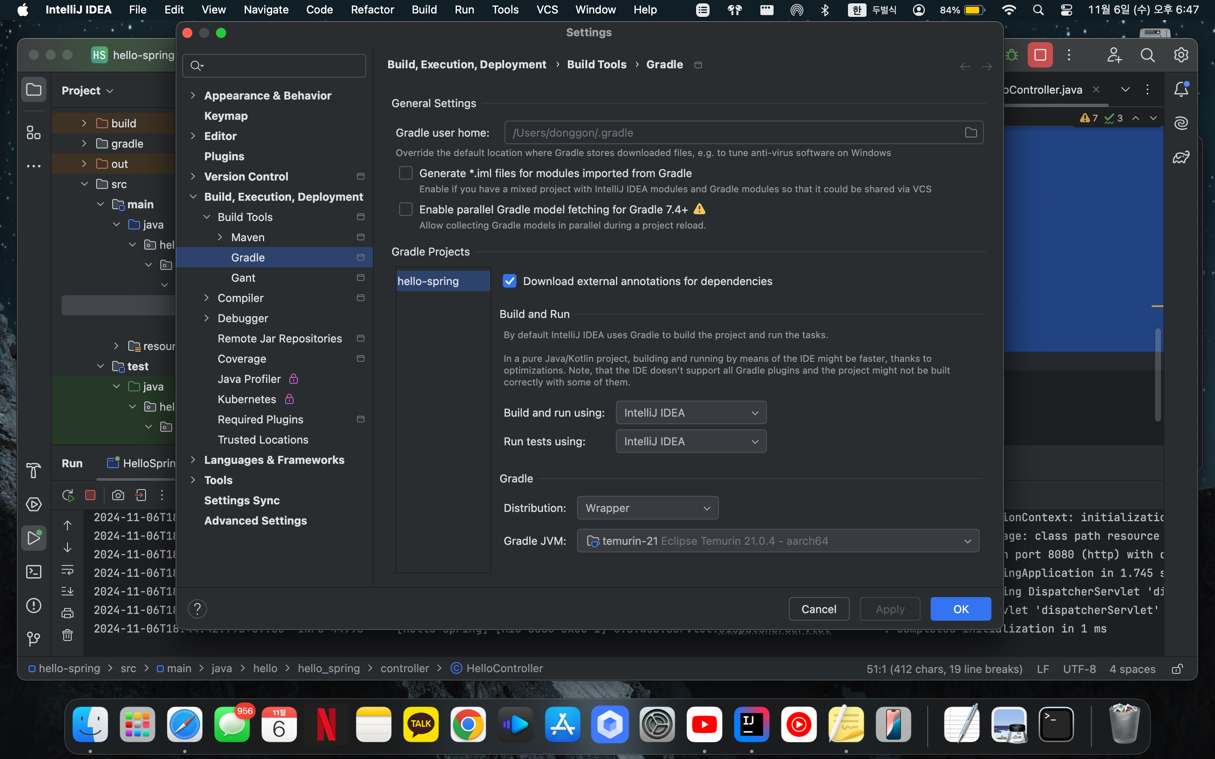The width and height of the screenshot is (1215, 759).
Task: Click the editor vertical scrollbar thumb
Action: (x=1158, y=374)
